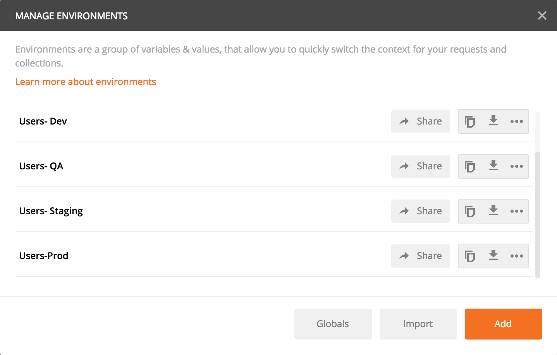Share the Users-Prod environment
This screenshot has height=355, width=557.
(421, 256)
